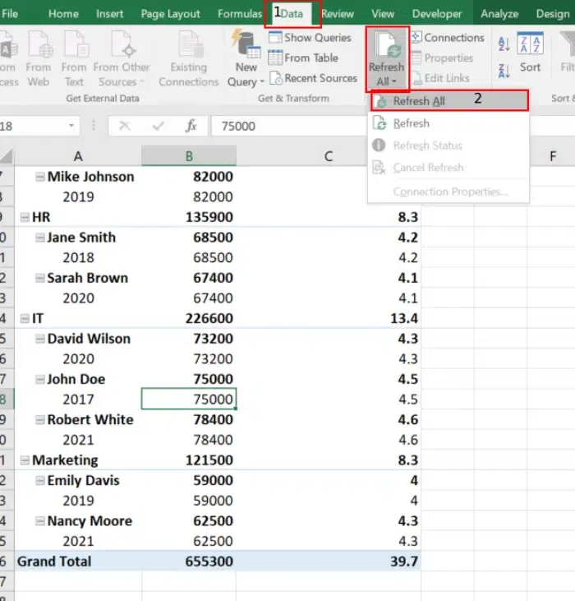Select IT rating total 13.4

pyautogui.click(x=329, y=318)
